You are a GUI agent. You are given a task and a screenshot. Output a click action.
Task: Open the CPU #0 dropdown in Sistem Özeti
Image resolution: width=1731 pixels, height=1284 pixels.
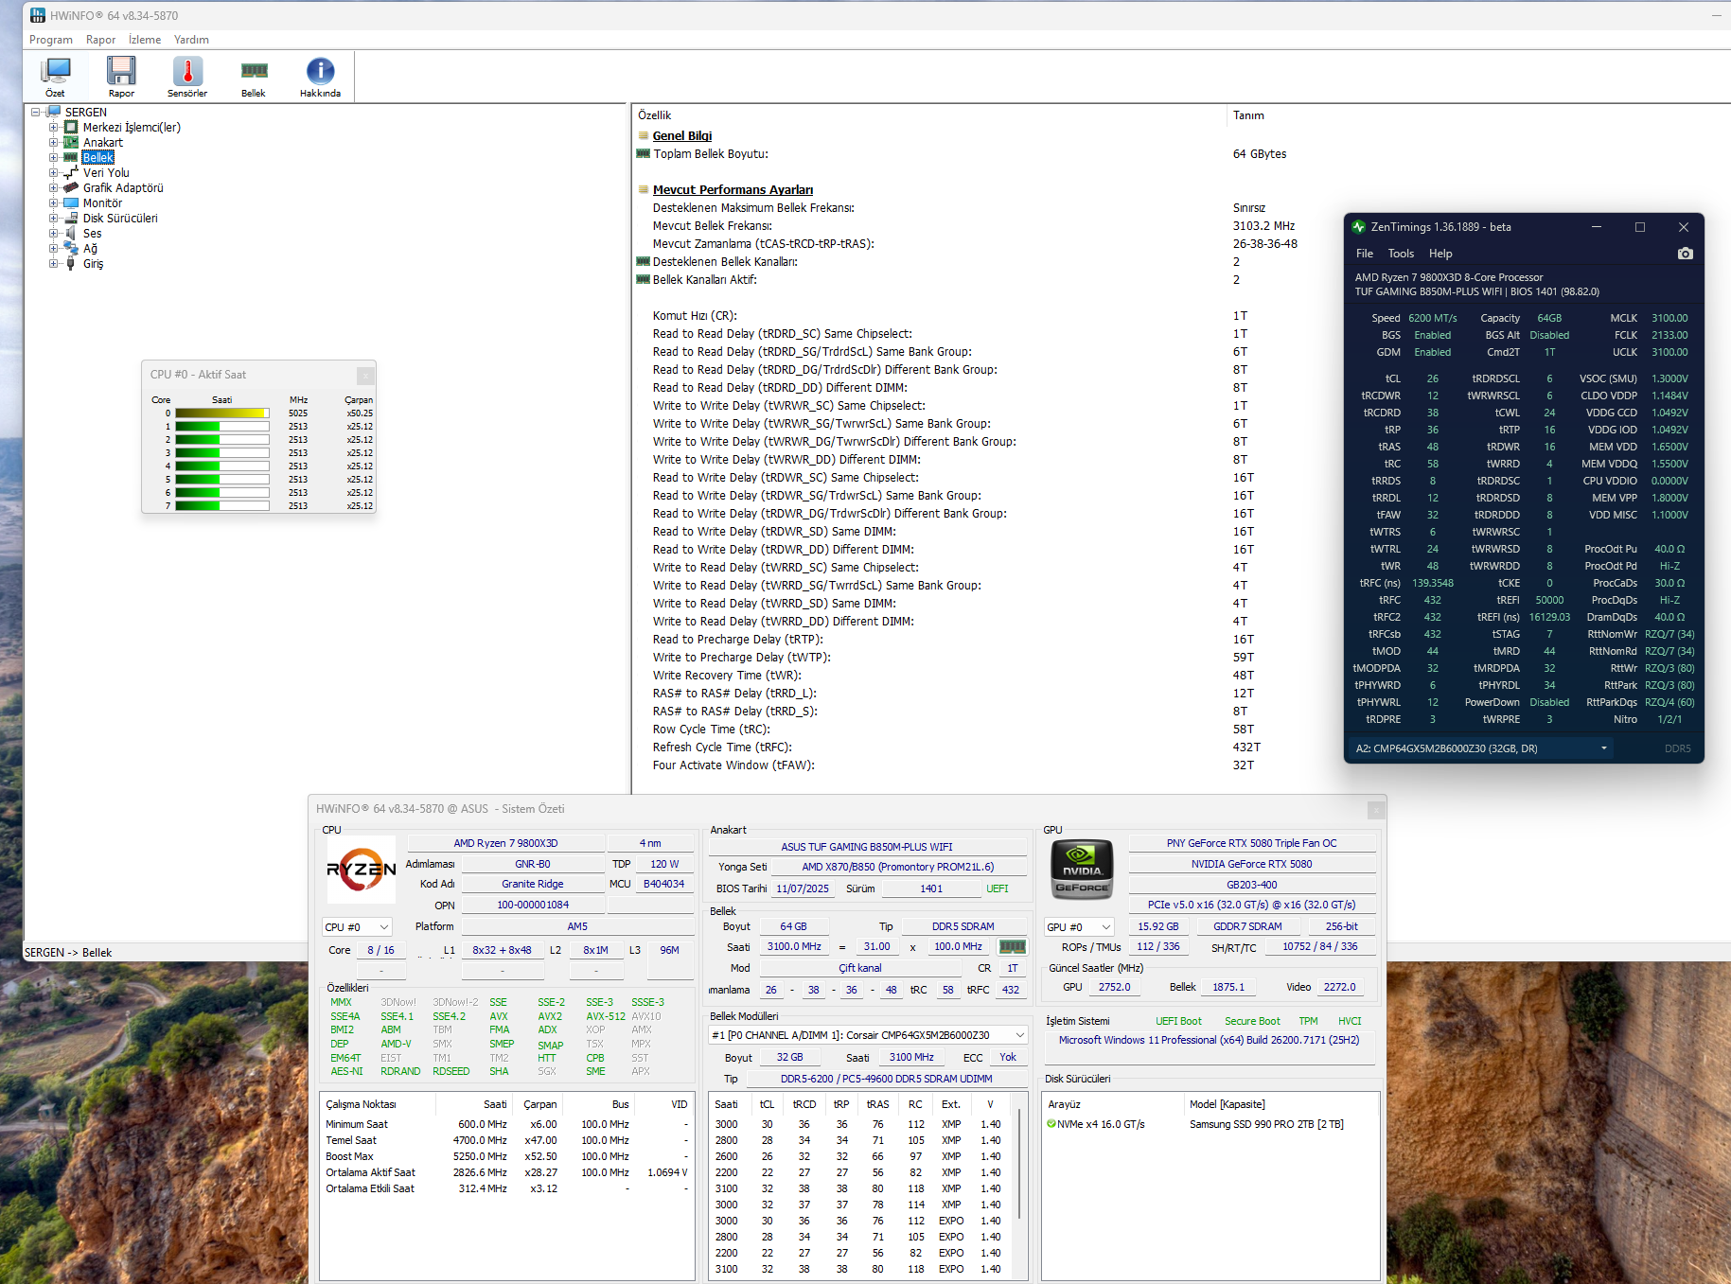357,927
